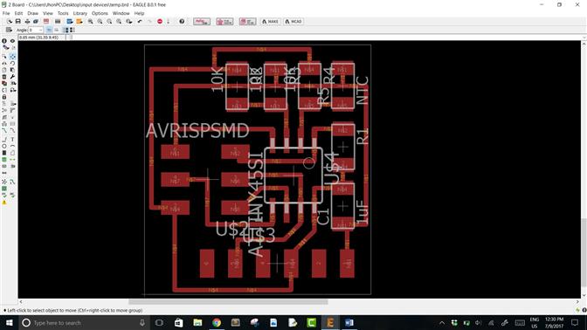
Task: Open the Draw menu
Action: 32,13
